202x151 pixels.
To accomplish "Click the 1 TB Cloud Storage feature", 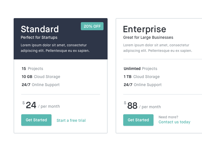I will coord(142,77).
